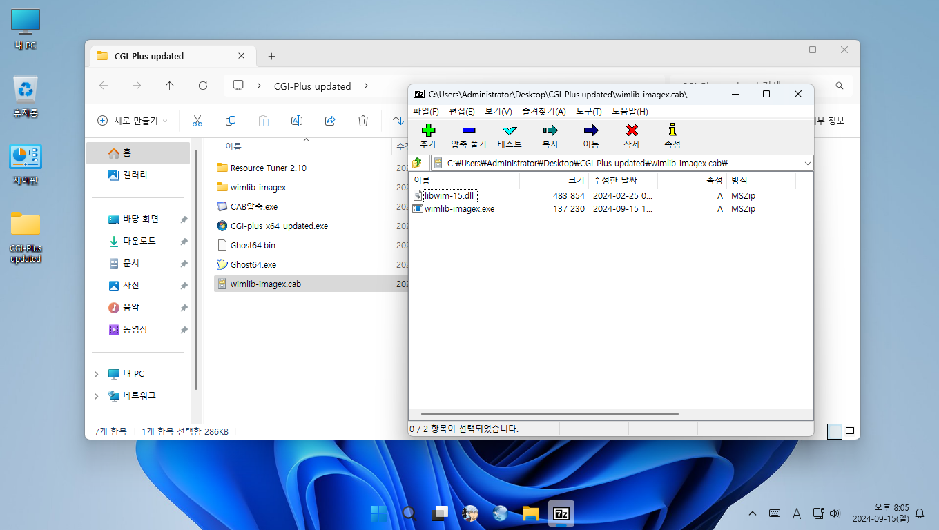Image resolution: width=939 pixels, height=530 pixels.
Task: Switch Explorer to details view icon
Action: tap(835, 431)
